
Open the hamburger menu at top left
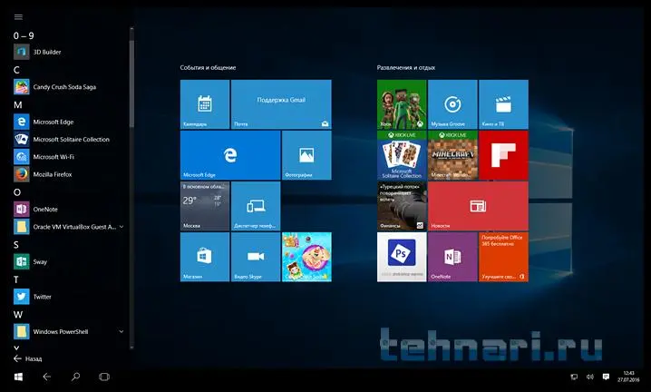pos(18,17)
